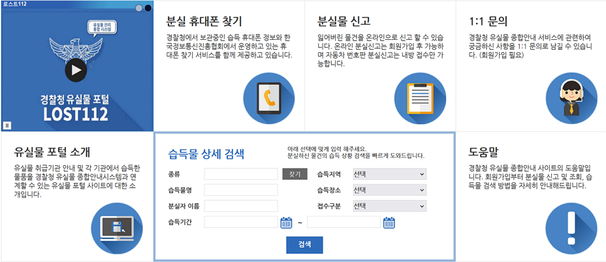606x262 pixels.
Task: Click the 분실 휴대폰 찾기 description text
Action: (x=229, y=47)
